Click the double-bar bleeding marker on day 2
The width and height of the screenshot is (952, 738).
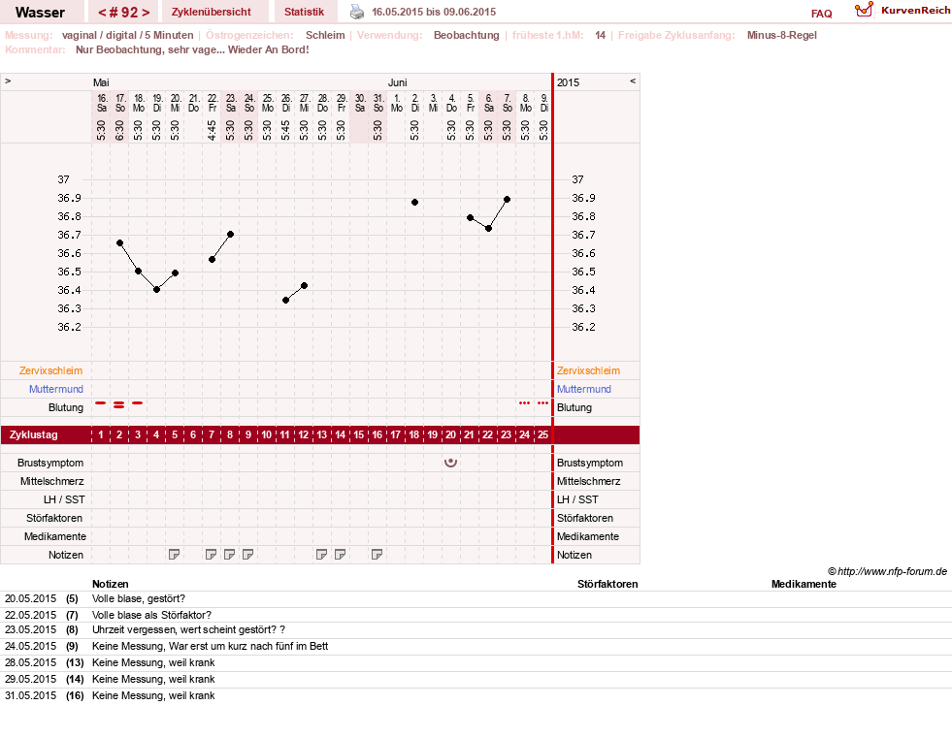[119, 404]
